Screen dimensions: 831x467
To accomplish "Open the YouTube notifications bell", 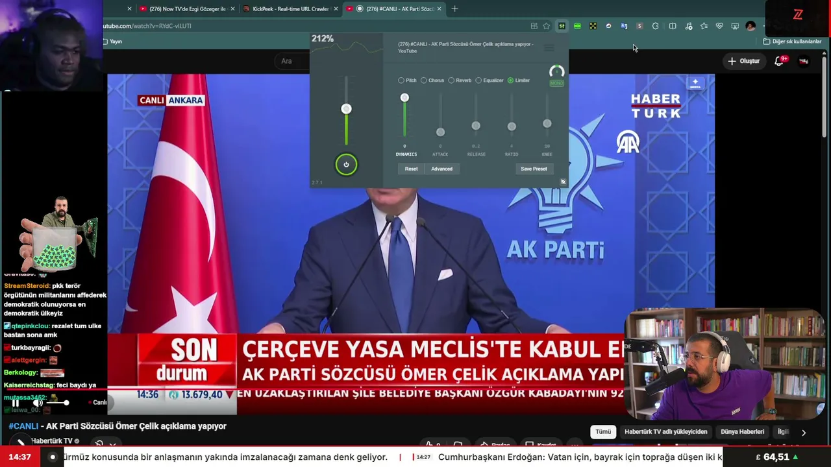I will coord(779,61).
